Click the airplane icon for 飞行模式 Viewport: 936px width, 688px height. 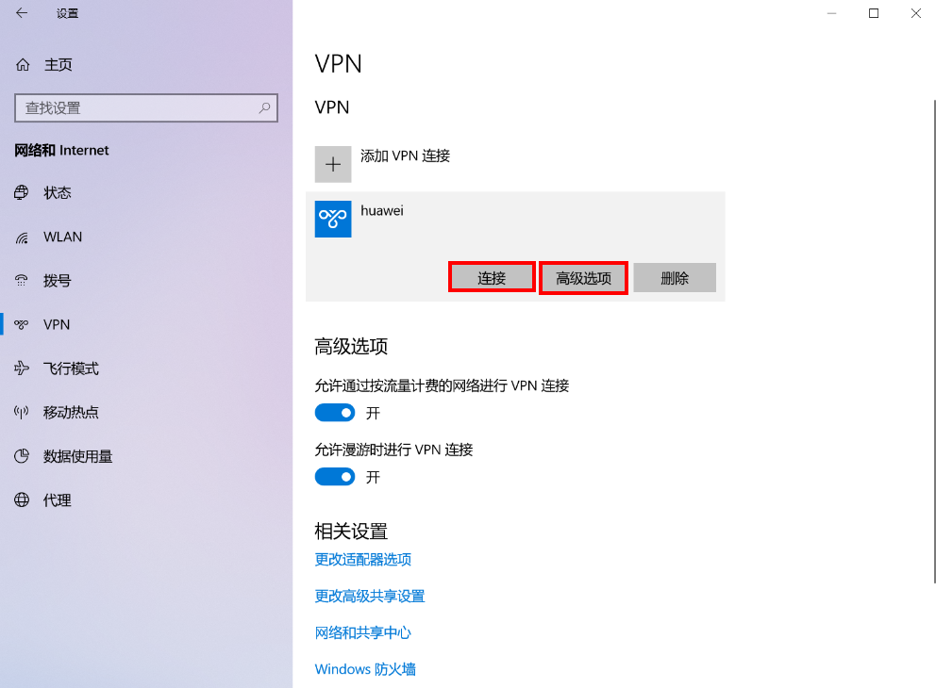tap(22, 369)
